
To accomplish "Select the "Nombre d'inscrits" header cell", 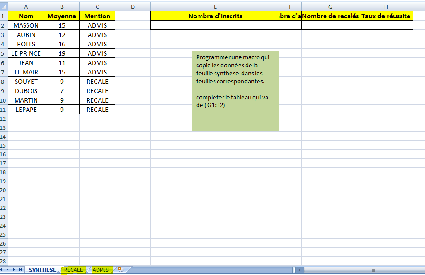I will [x=215, y=16].
